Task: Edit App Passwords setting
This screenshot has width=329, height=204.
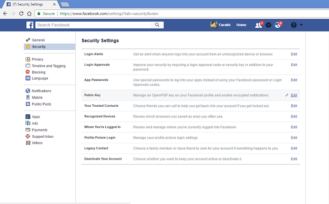Action: click(x=294, y=80)
